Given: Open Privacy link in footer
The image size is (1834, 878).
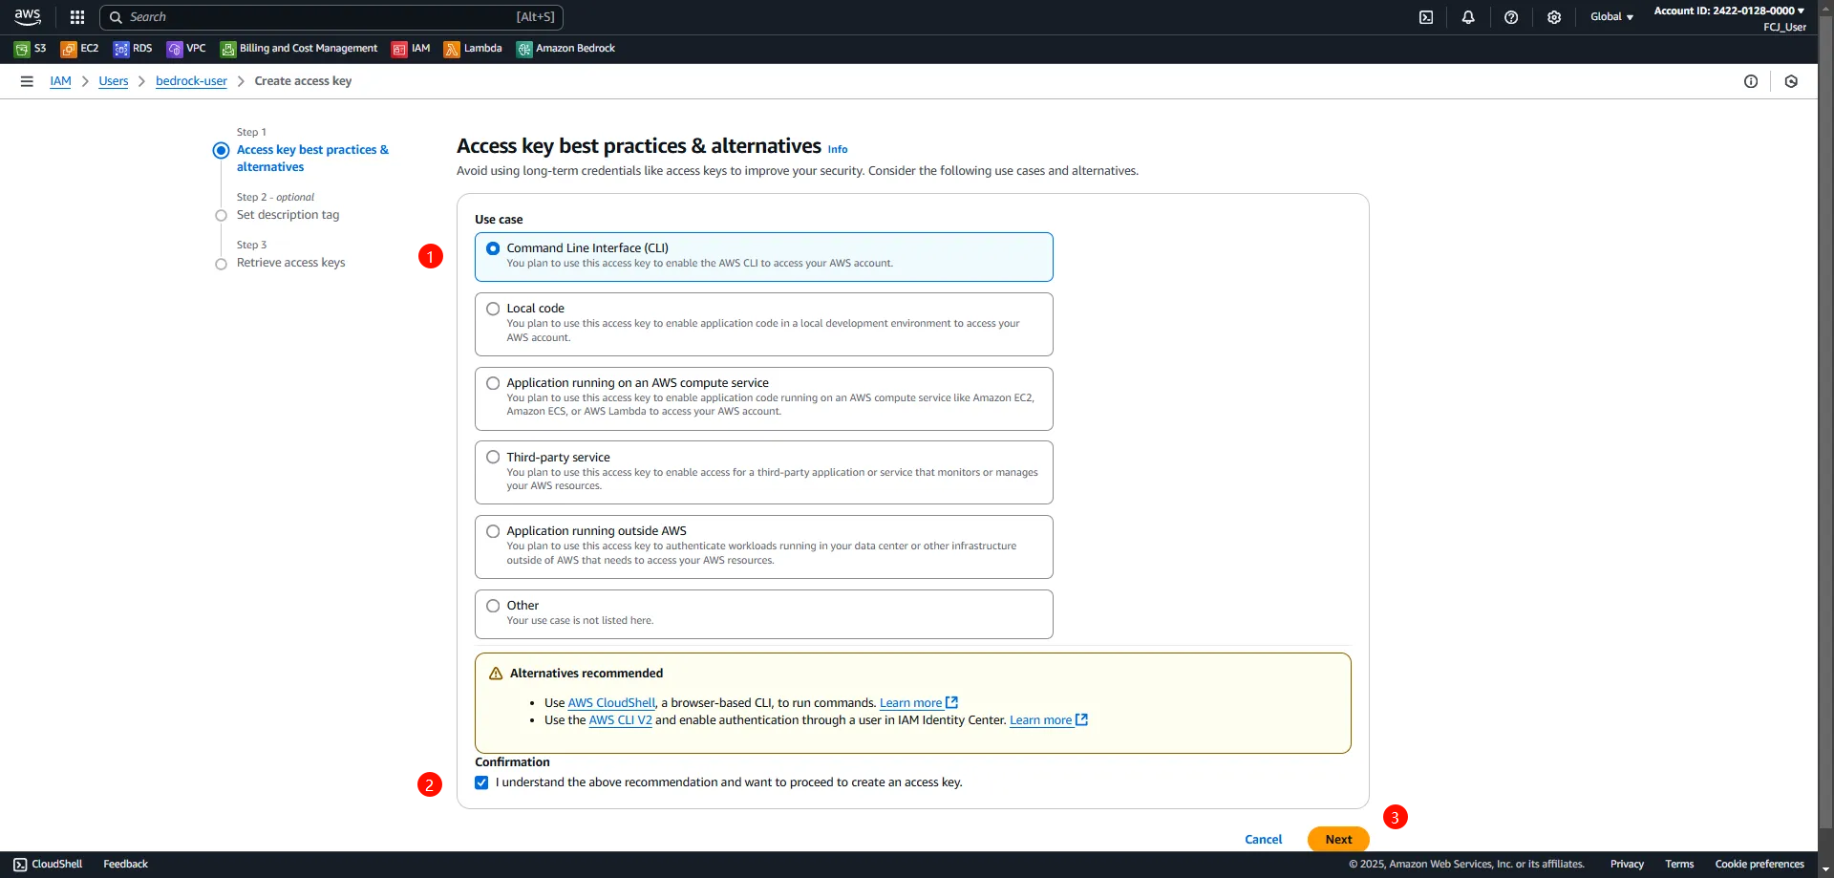Looking at the screenshot, I should (1627, 864).
